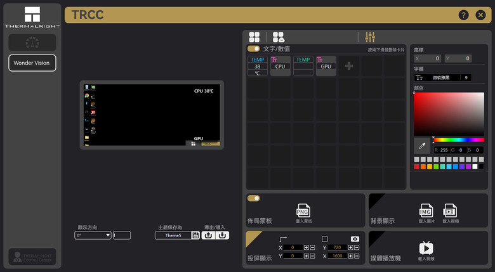The height and width of the screenshot is (272, 495).
Task: Increase screen-cast X 0 with plus
Action: [x=307, y=247]
